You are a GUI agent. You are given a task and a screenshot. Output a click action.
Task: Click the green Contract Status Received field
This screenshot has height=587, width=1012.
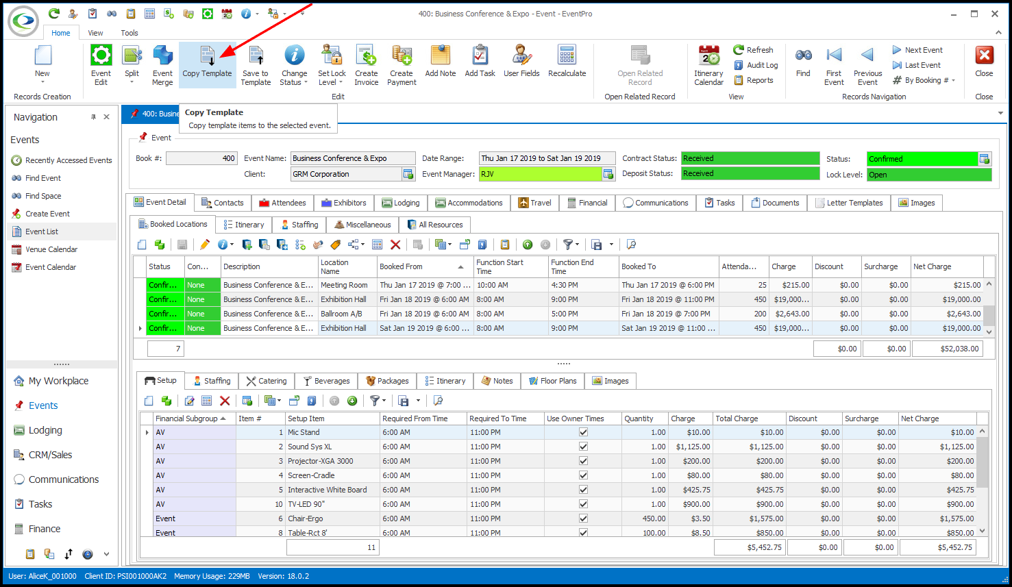coord(750,158)
